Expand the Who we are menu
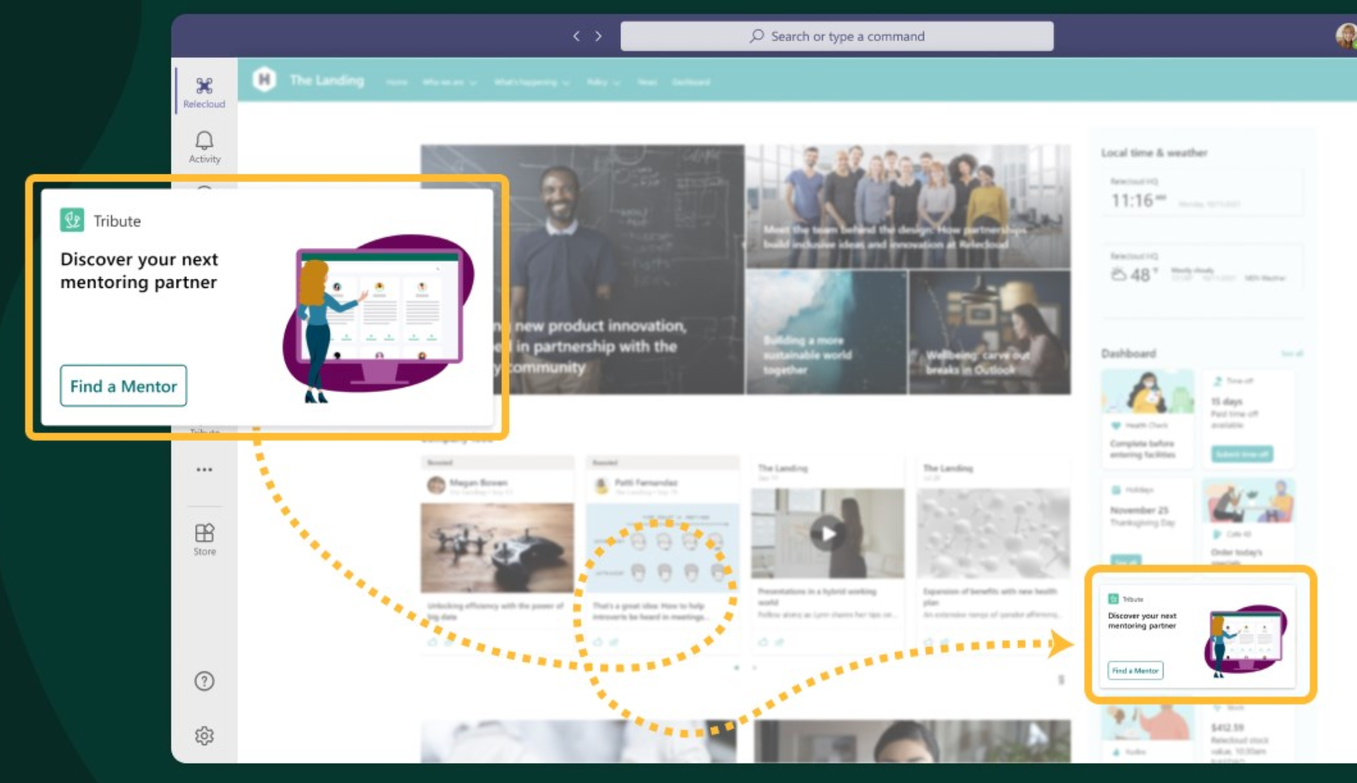This screenshot has width=1357, height=783. pyautogui.click(x=449, y=82)
